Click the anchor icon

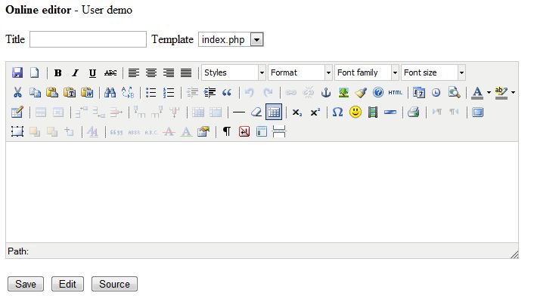327,93
